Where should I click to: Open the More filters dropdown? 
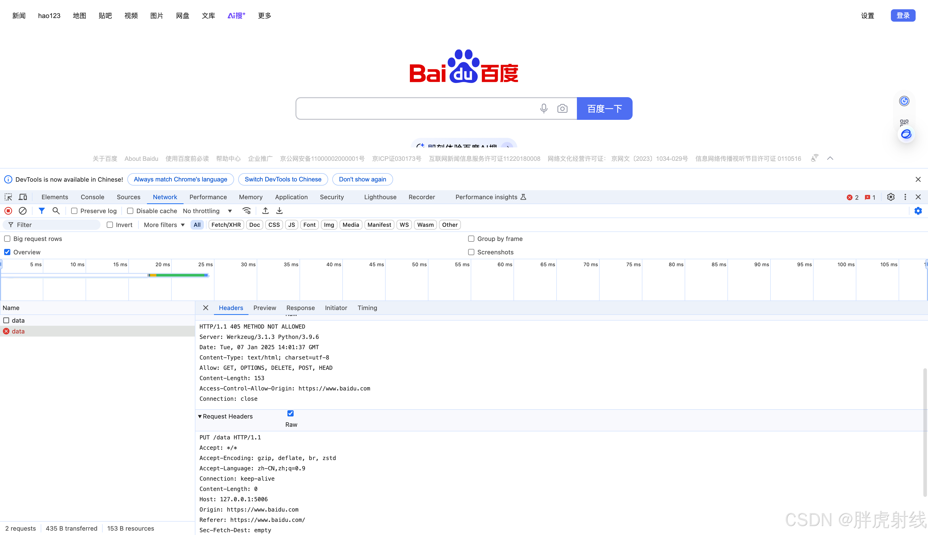[x=164, y=225]
